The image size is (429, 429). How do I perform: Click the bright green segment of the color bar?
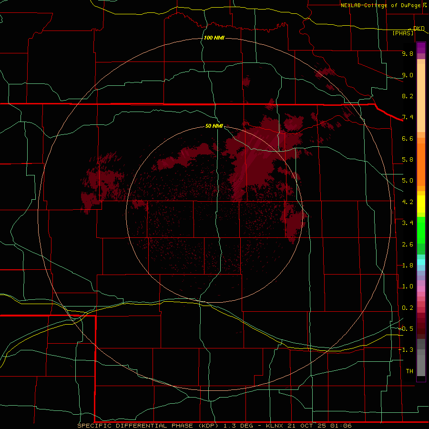(421, 230)
